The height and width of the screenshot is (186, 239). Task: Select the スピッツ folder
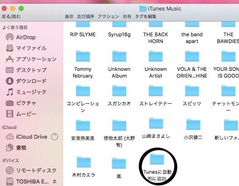point(192,91)
